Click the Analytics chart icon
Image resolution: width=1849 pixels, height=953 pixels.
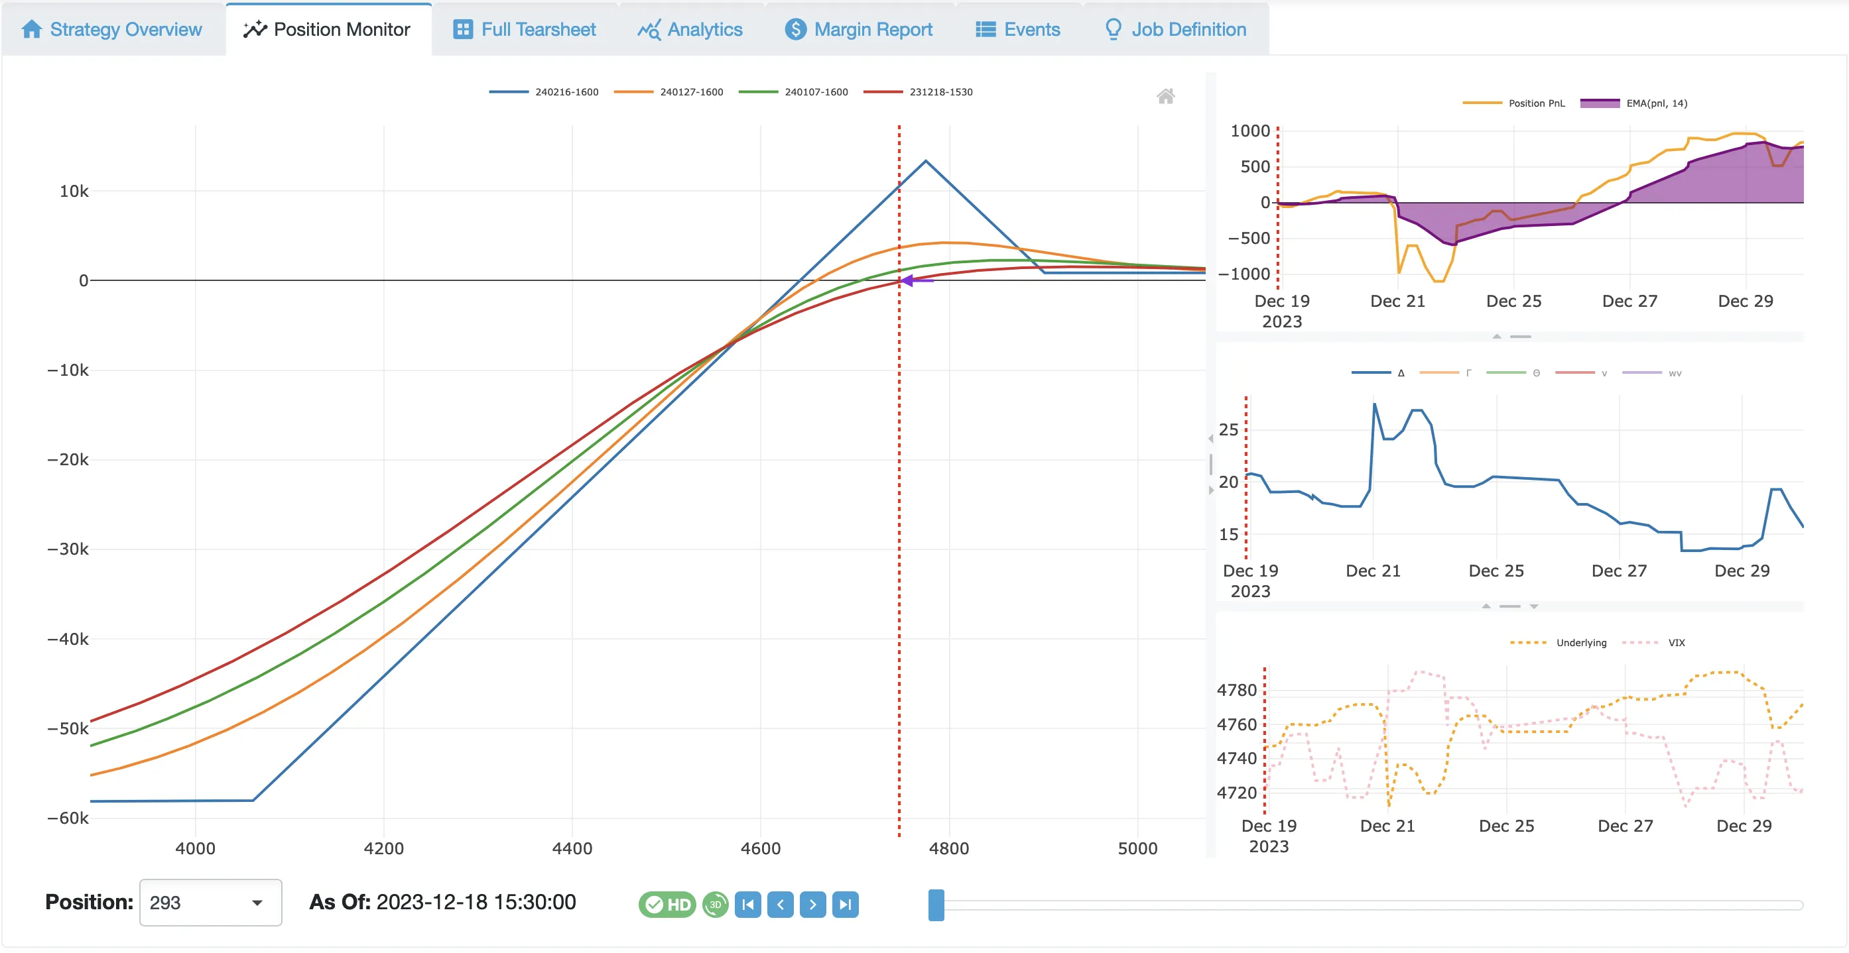[x=649, y=29]
